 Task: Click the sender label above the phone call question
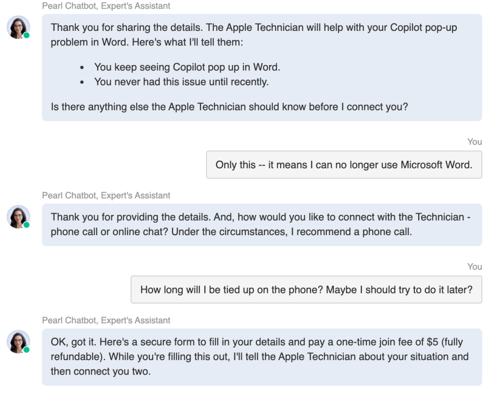tap(106, 196)
